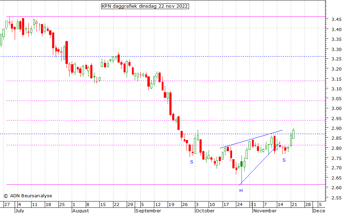Click the 2.70 price axis label
This screenshot has height=213, width=343.
[336, 168]
